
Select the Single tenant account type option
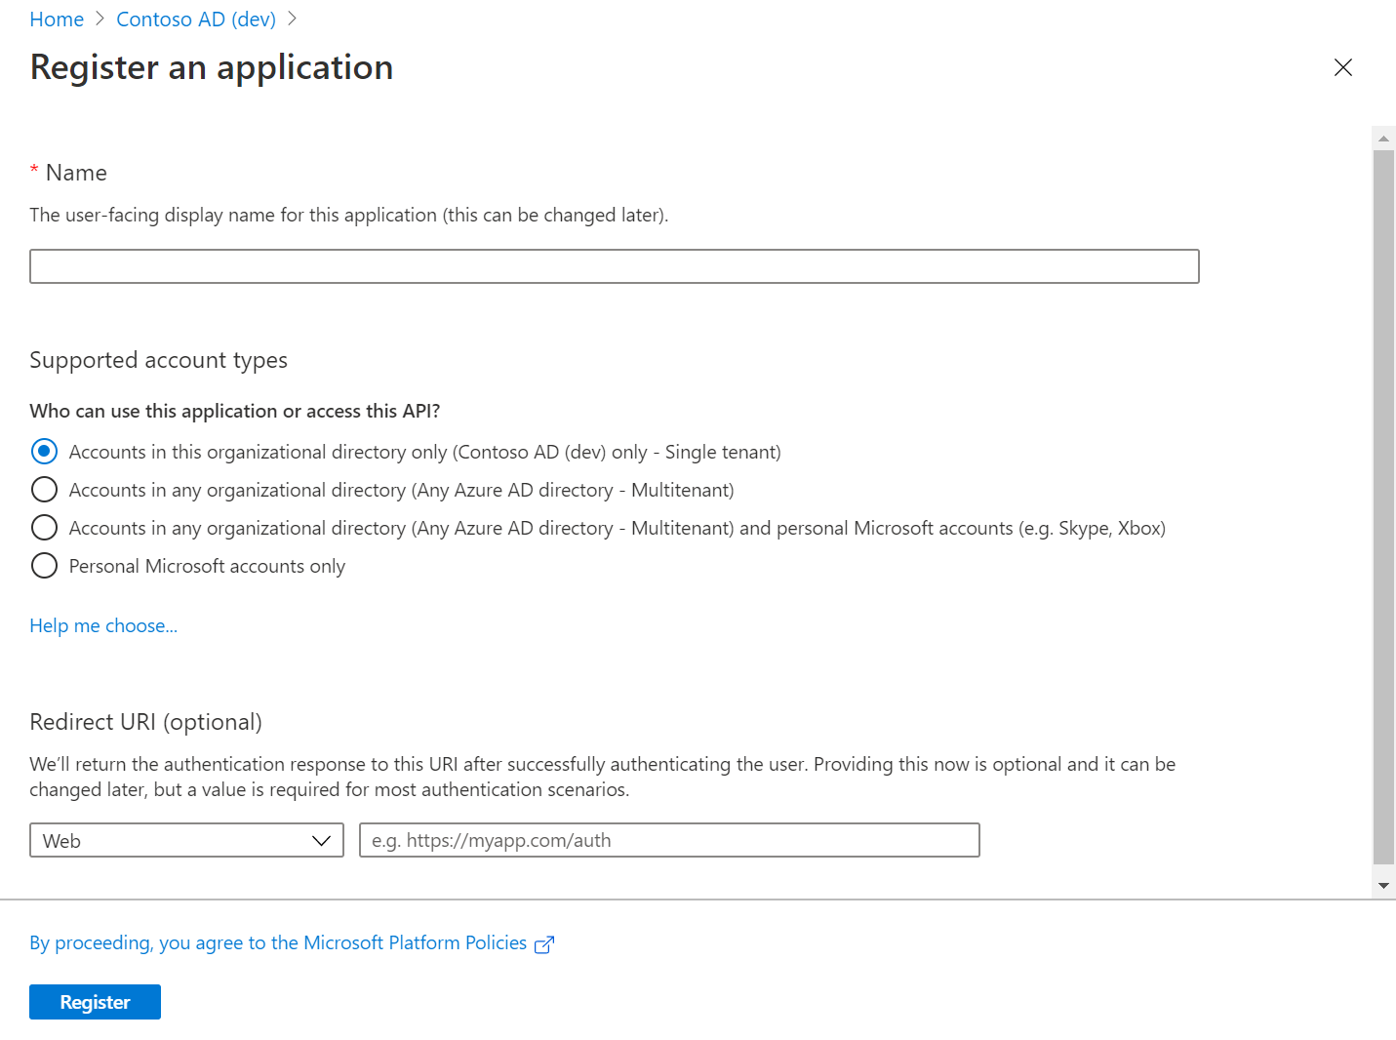44,451
